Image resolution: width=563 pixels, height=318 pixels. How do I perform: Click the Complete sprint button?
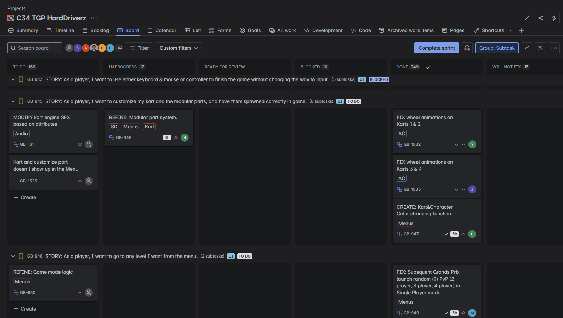437,48
